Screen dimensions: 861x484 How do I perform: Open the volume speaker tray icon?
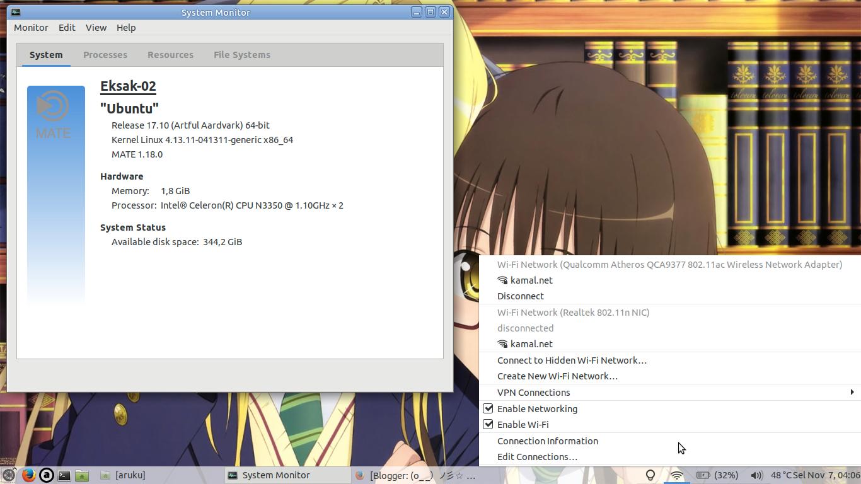click(x=756, y=475)
